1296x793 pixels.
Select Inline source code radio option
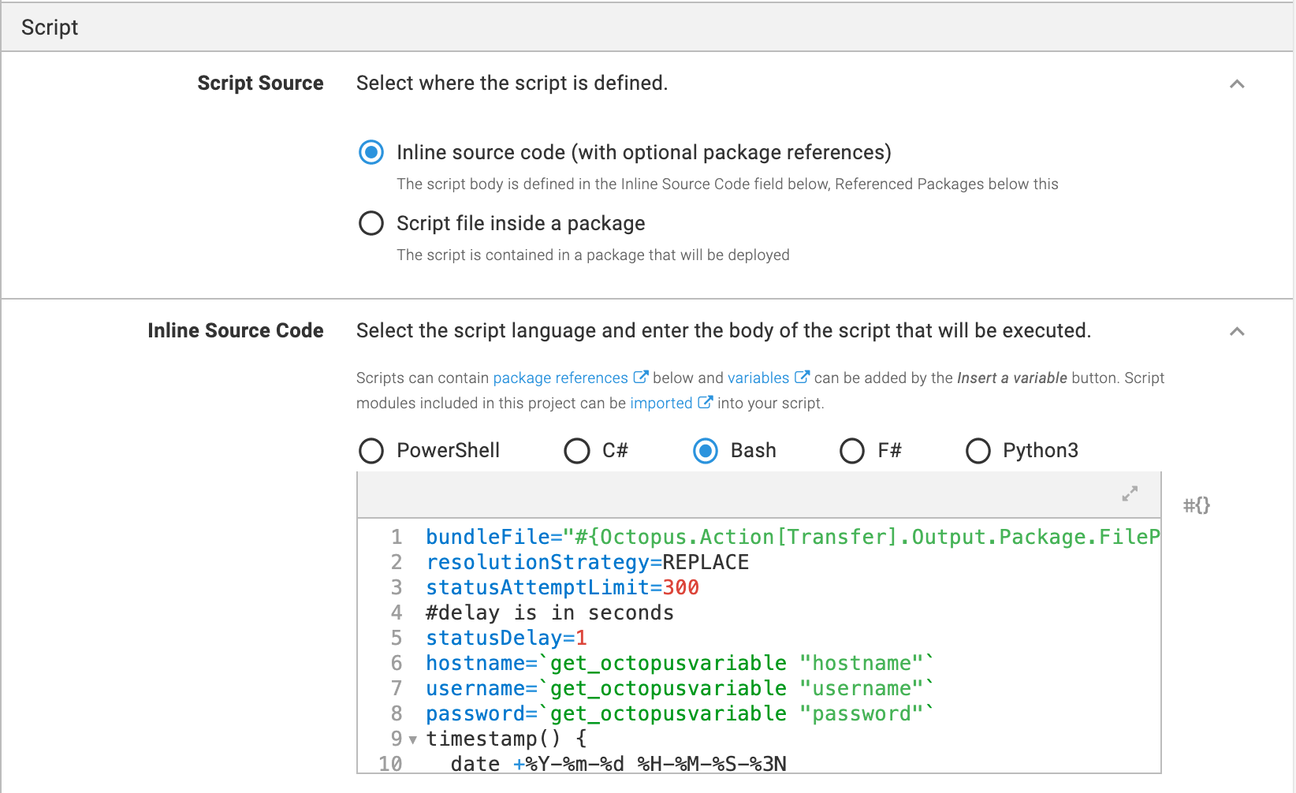371,152
